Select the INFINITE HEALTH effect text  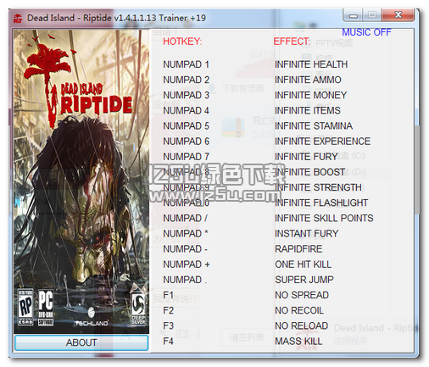[x=311, y=64]
